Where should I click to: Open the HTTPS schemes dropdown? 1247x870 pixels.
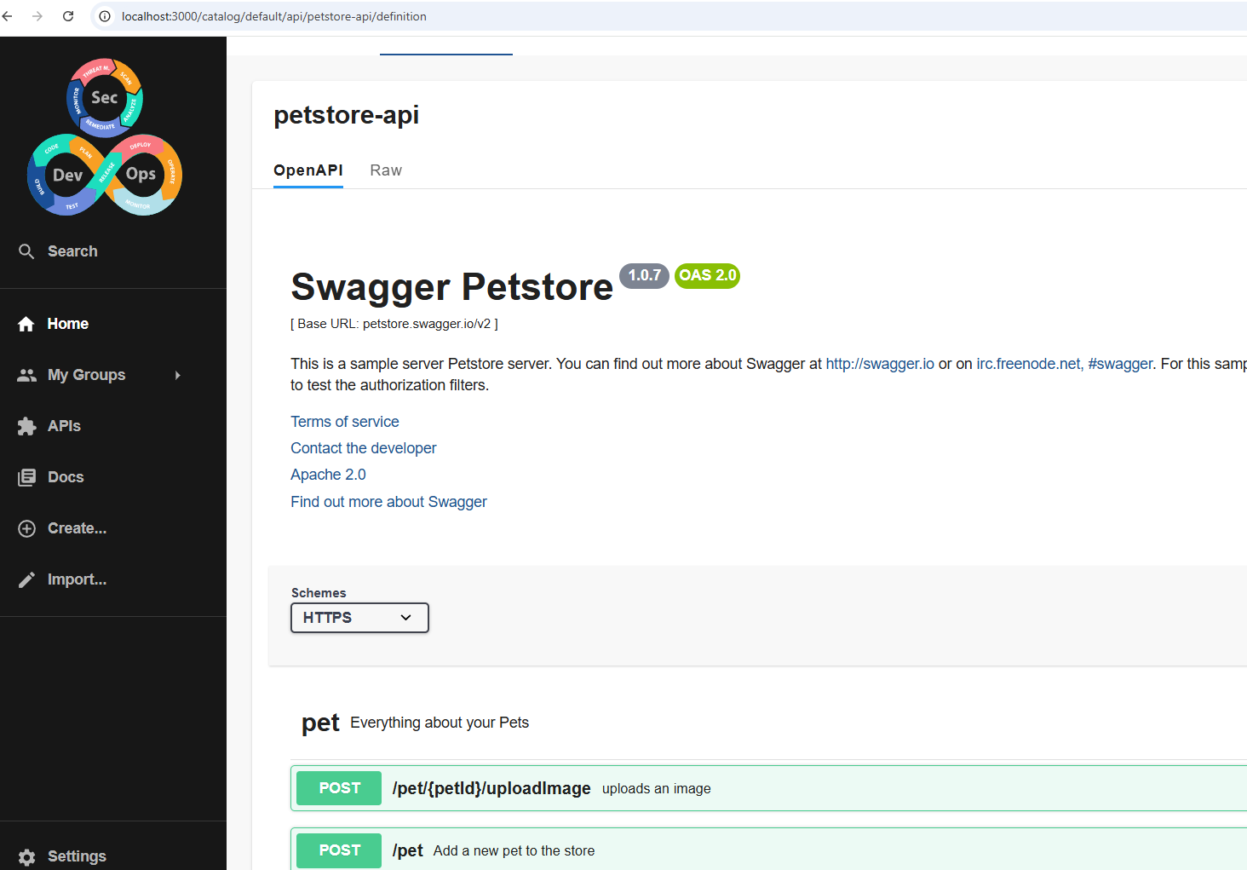point(359,618)
